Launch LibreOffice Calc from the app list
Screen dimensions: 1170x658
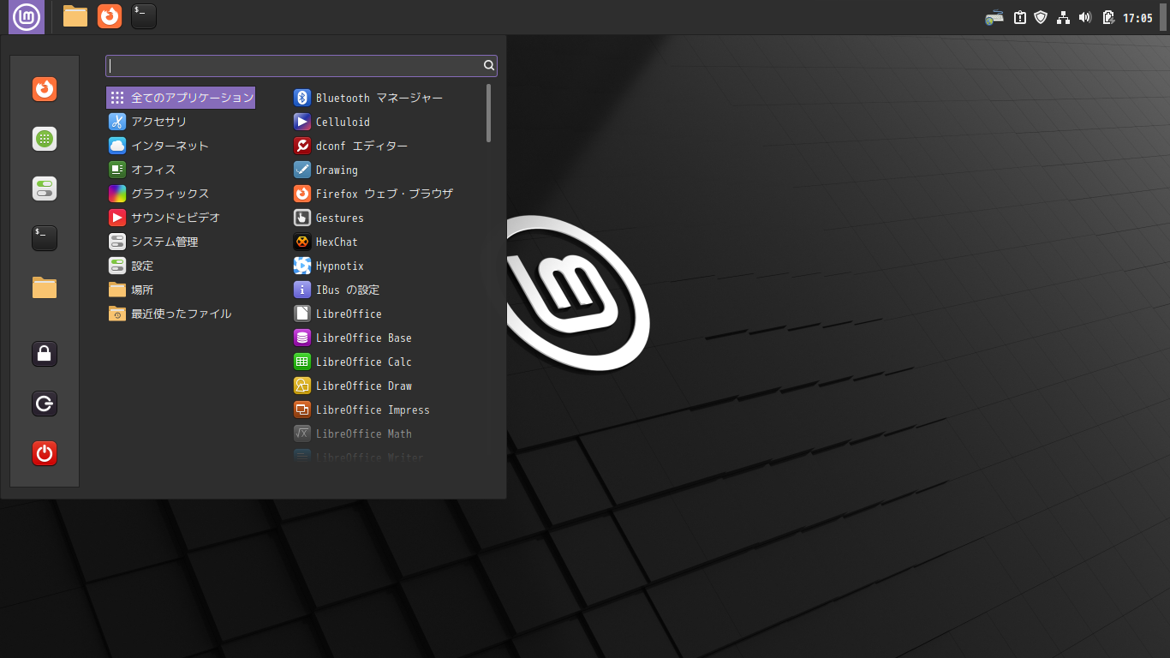[387, 362]
